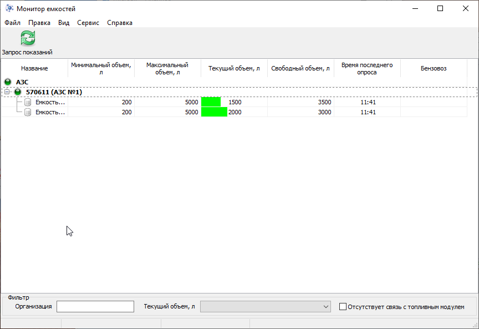This screenshot has height=329, width=479.
Task: Maximize the Монитор емкостей window
Action: [440, 8]
